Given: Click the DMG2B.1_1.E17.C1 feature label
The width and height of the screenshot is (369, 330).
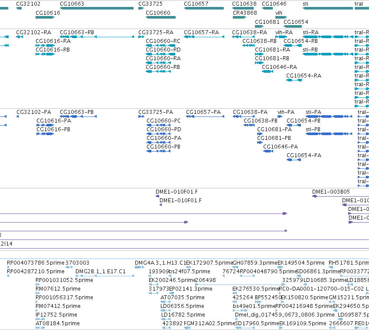Looking at the screenshot, I should tap(101, 271).
